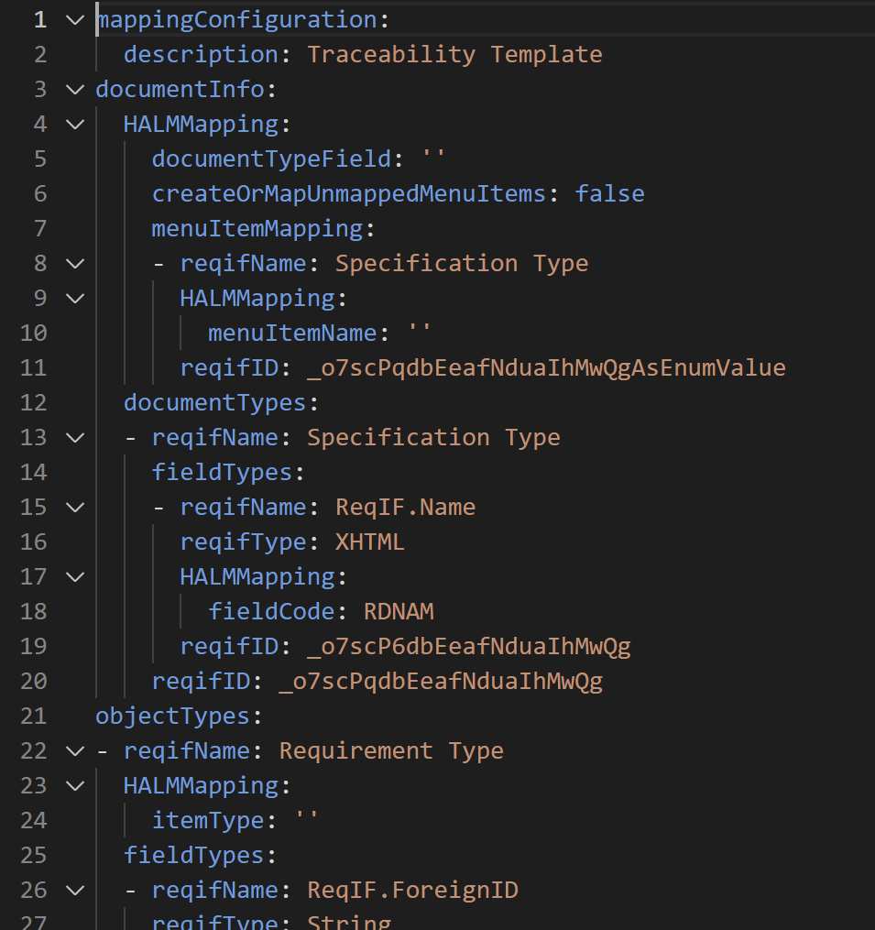Click line number 21 in the gutter
Screen dimensions: 875x930
coord(33,717)
